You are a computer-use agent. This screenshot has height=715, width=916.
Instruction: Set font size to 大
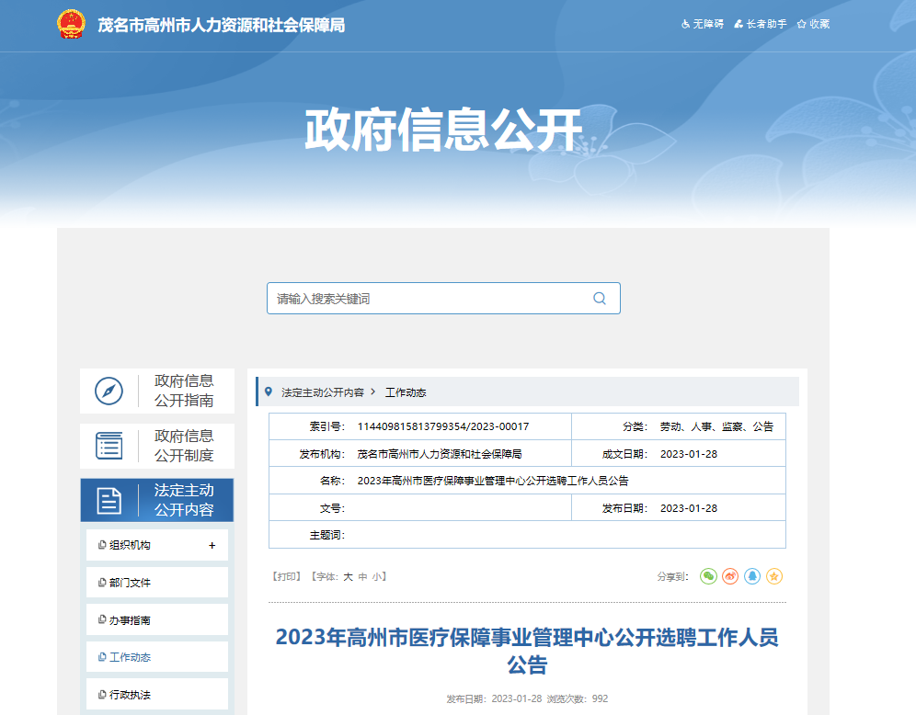click(348, 577)
